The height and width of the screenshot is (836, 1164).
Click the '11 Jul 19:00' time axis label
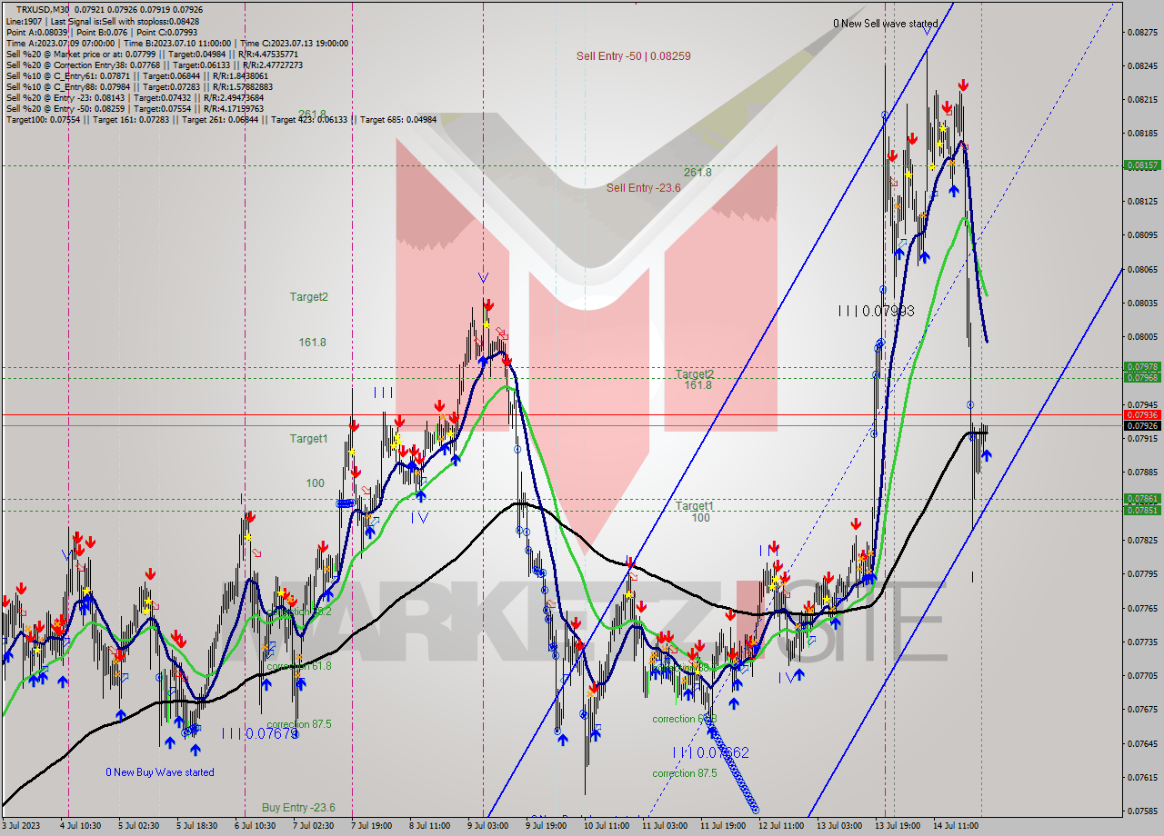click(x=722, y=826)
